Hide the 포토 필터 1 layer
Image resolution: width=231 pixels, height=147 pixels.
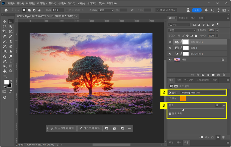pyautogui.click(x=170, y=42)
